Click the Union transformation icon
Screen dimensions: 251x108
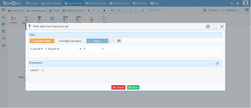pyautogui.click(x=104, y=18)
